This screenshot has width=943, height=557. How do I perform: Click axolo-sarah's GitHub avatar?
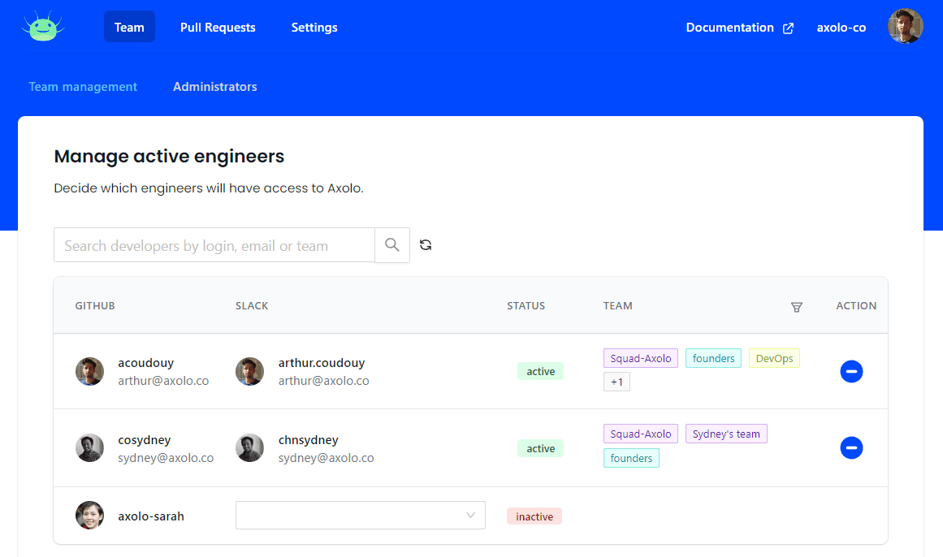pos(89,516)
